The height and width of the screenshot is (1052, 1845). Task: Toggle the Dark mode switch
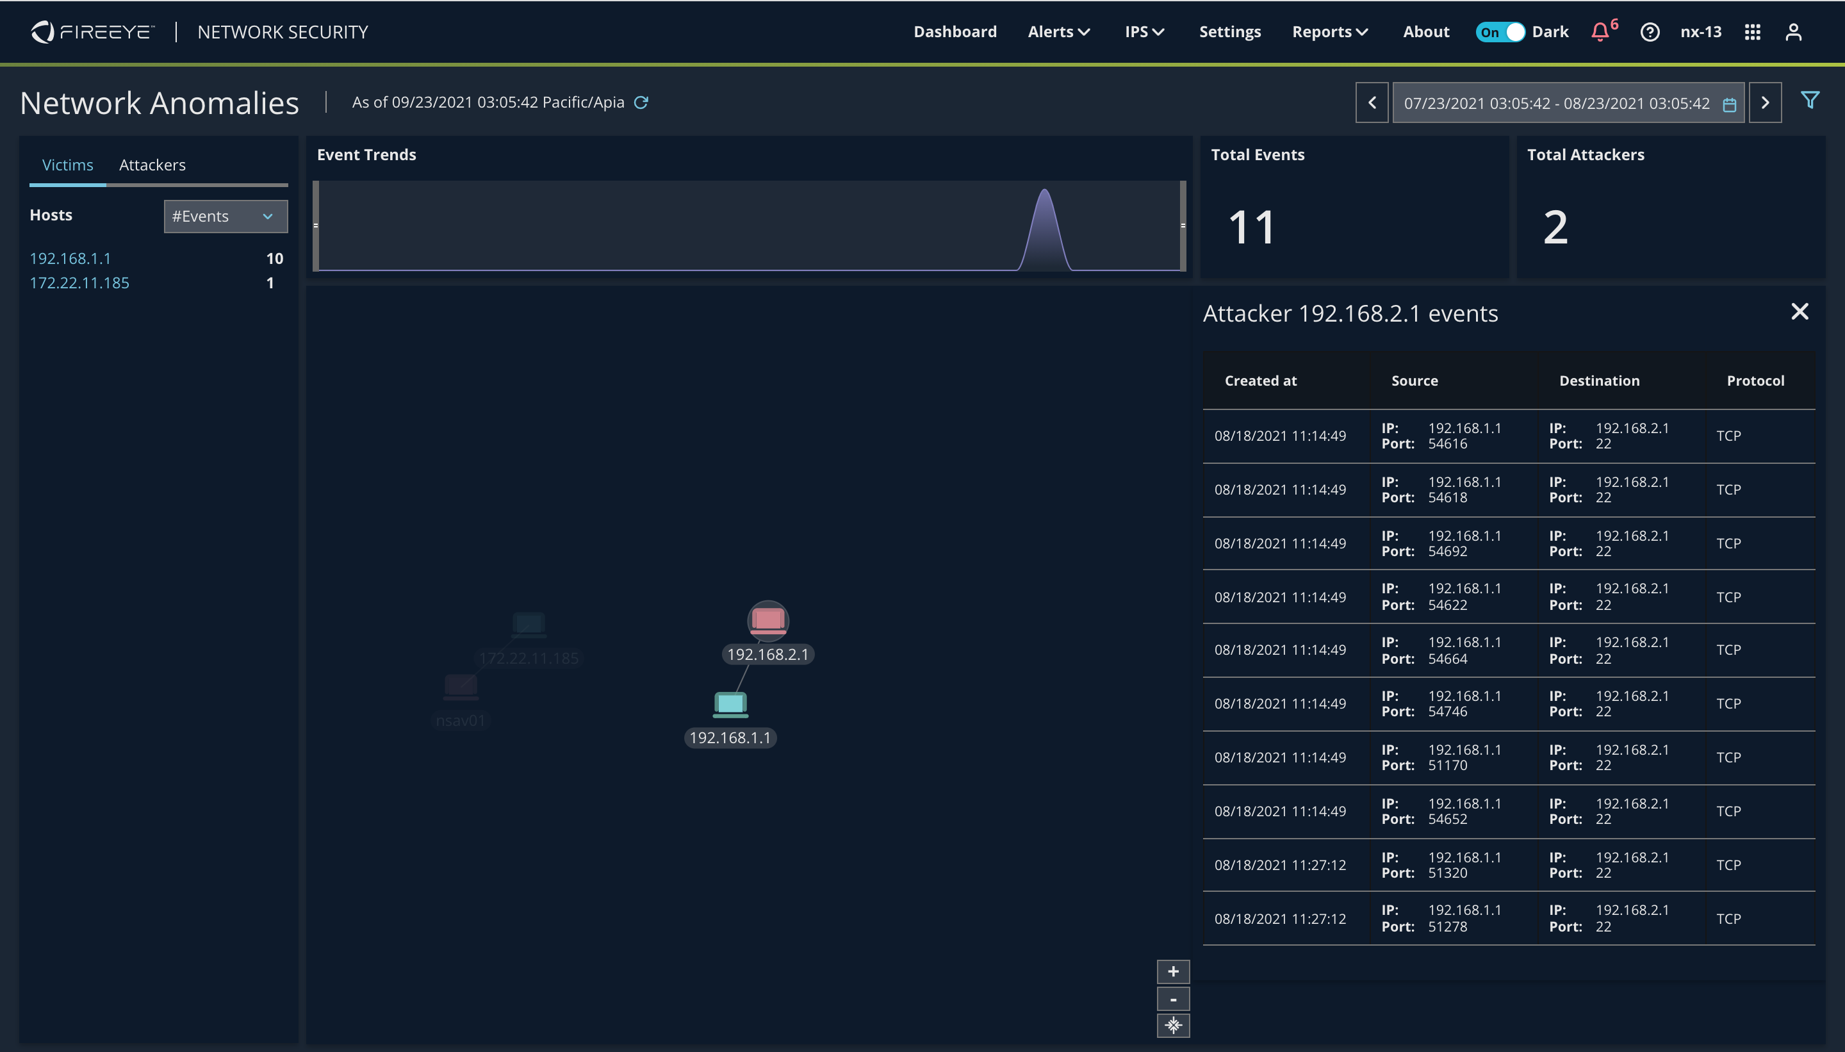point(1500,32)
